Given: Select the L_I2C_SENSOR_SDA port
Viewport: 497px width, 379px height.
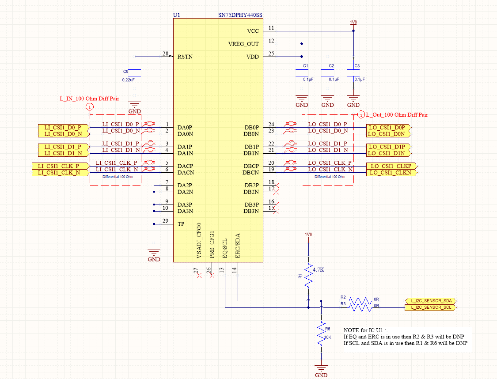Looking at the screenshot, I should (431, 301).
